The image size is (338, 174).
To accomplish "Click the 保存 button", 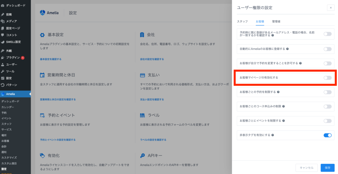I will (327, 168).
